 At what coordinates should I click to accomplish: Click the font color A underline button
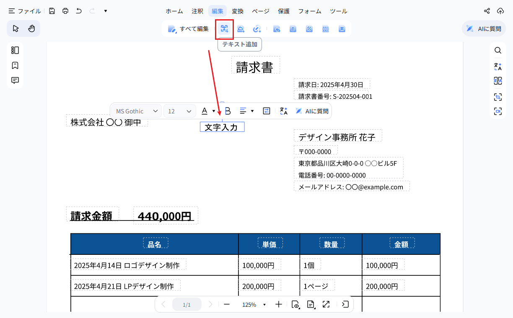tap(205, 111)
